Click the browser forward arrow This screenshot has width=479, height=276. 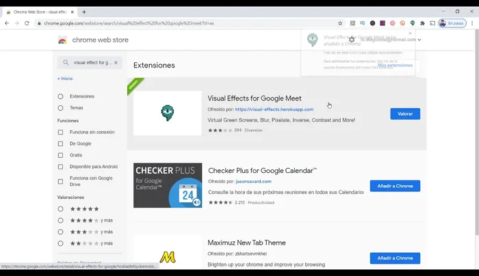pos(17,23)
